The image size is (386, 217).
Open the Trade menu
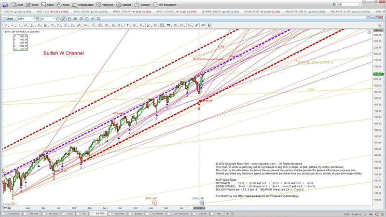pos(63,5)
